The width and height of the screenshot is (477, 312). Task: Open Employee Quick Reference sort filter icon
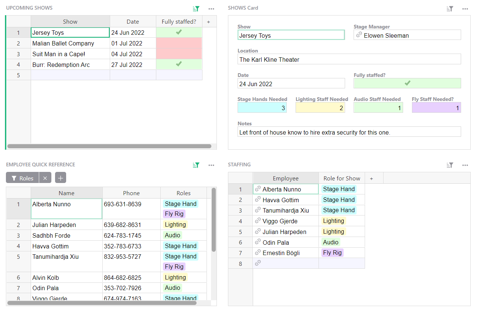pyautogui.click(x=196, y=165)
